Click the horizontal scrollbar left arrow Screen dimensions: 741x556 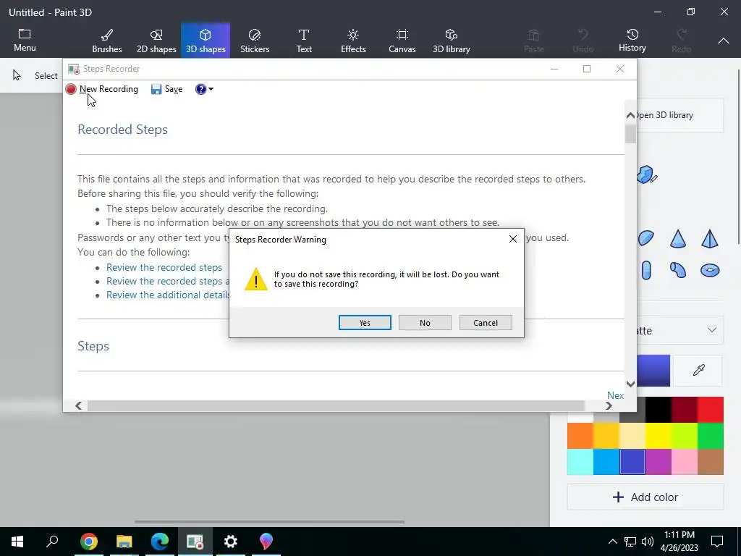coord(78,405)
